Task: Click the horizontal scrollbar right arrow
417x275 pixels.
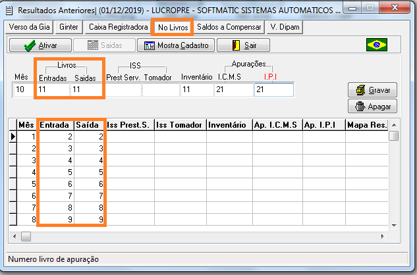Action: coord(383,236)
